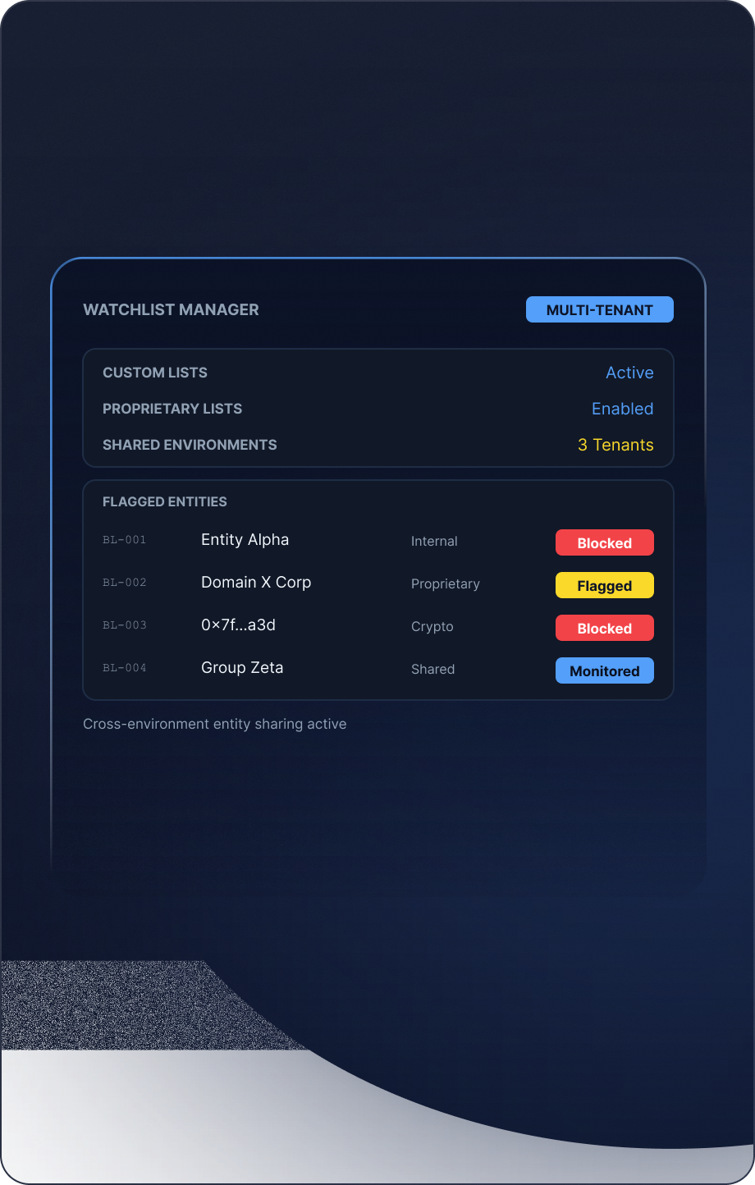Select the PROPRIETARY LISTS label
Screen dimensions: 755x1185
[172, 409]
